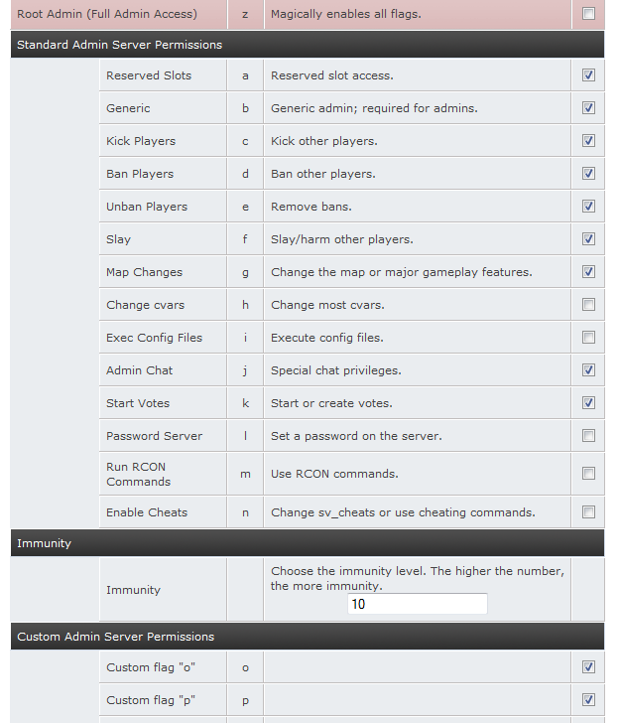Uncheck the Map Changes permission
Image resolution: width=620 pixels, height=723 pixels.
[x=588, y=272]
